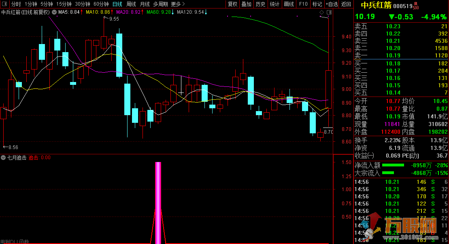449x244 pixels.
Task: Click the 均价 10.45 value
Action: coord(440,101)
